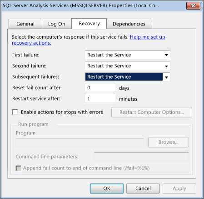Click the Command line parameters field

(x=141, y=157)
